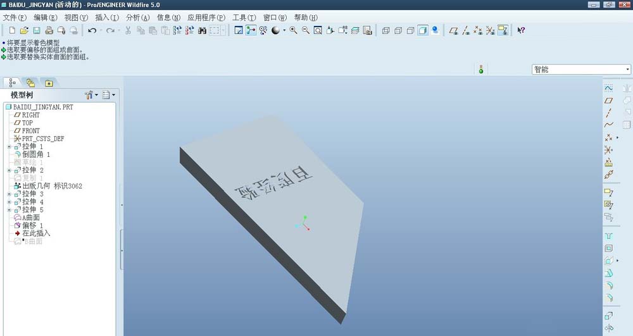Open the Layers icon in the toolbar
This screenshot has height=336, width=633.
click(355, 30)
